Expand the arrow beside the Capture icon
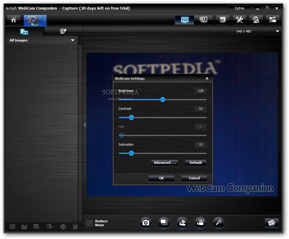 point(45,21)
